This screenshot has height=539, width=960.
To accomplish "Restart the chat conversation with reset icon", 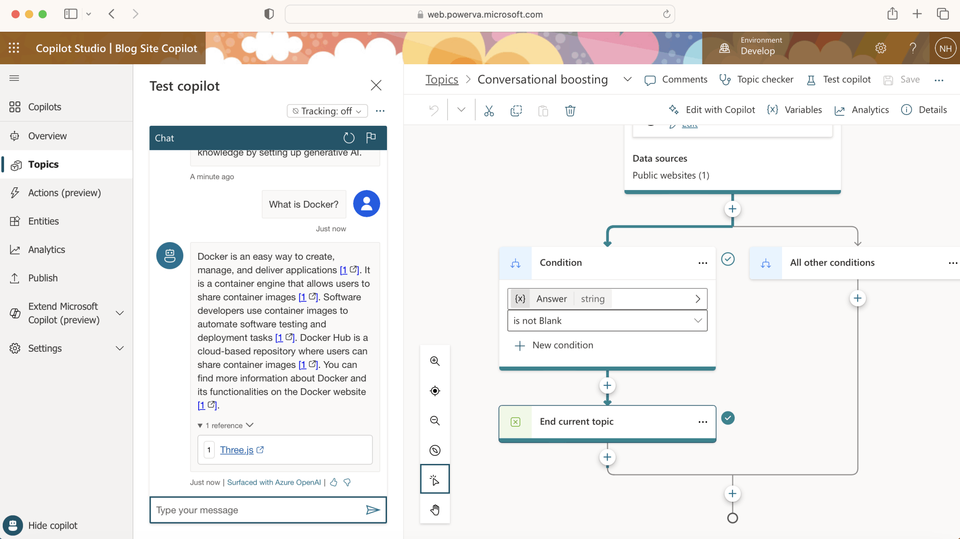I will tap(349, 138).
